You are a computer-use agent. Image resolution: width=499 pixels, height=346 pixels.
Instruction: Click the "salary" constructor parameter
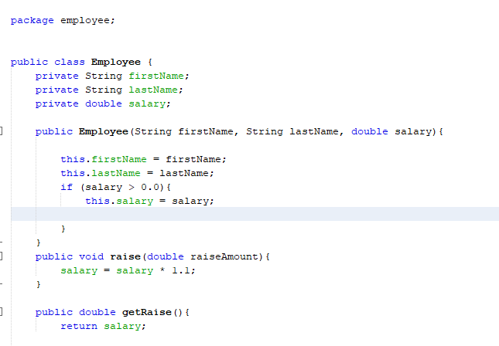point(413,132)
